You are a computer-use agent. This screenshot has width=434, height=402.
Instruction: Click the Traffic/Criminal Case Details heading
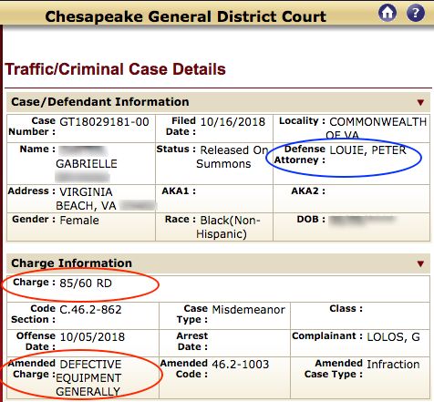pyautogui.click(x=116, y=69)
